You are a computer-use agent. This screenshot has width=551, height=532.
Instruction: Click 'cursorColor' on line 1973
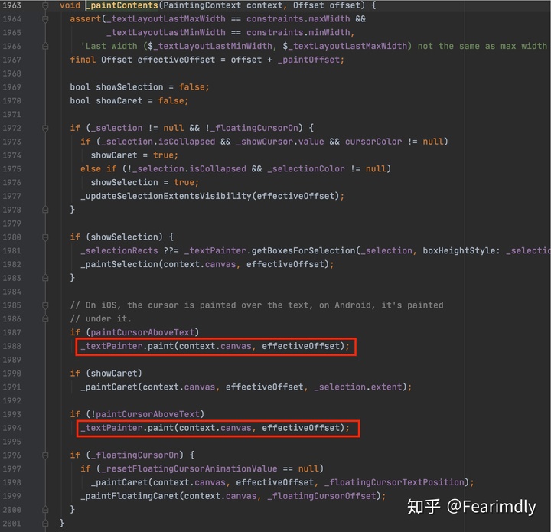pyautogui.click(x=373, y=142)
